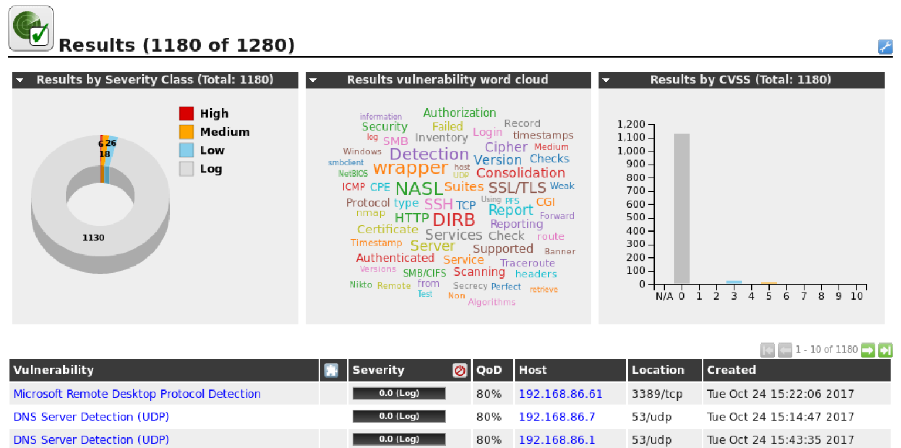Viewport: 901px width, 448px height.
Task: Click the previous-page pagination arrow
Action: click(x=785, y=350)
